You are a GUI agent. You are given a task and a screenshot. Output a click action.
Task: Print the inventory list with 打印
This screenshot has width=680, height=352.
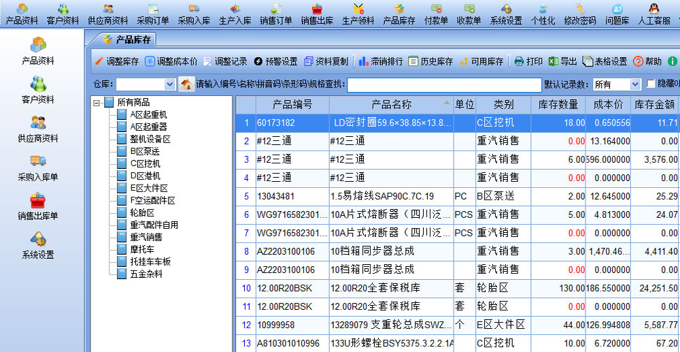click(528, 61)
